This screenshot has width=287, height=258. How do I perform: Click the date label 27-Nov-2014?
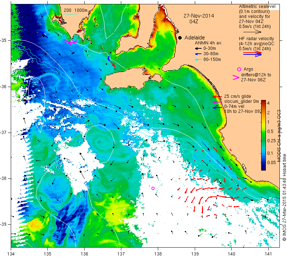[x=199, y=16]
